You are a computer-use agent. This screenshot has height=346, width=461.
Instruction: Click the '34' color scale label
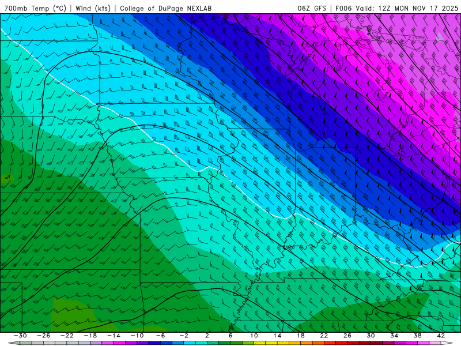tap(394, 336)
